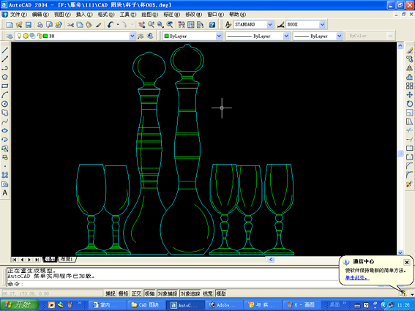Expand the IN layer dropdown list
The image size is (415, 311).
tap(132, 36)
